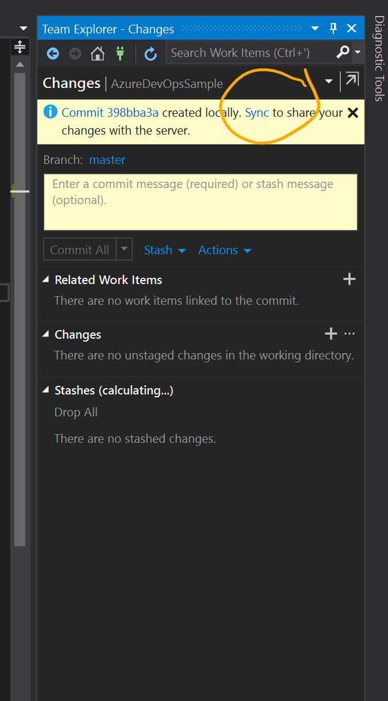Open the Diagnostic Tools side tab
Image resolution: width=388 pixels, height=701 pixels.
point(379,59)
